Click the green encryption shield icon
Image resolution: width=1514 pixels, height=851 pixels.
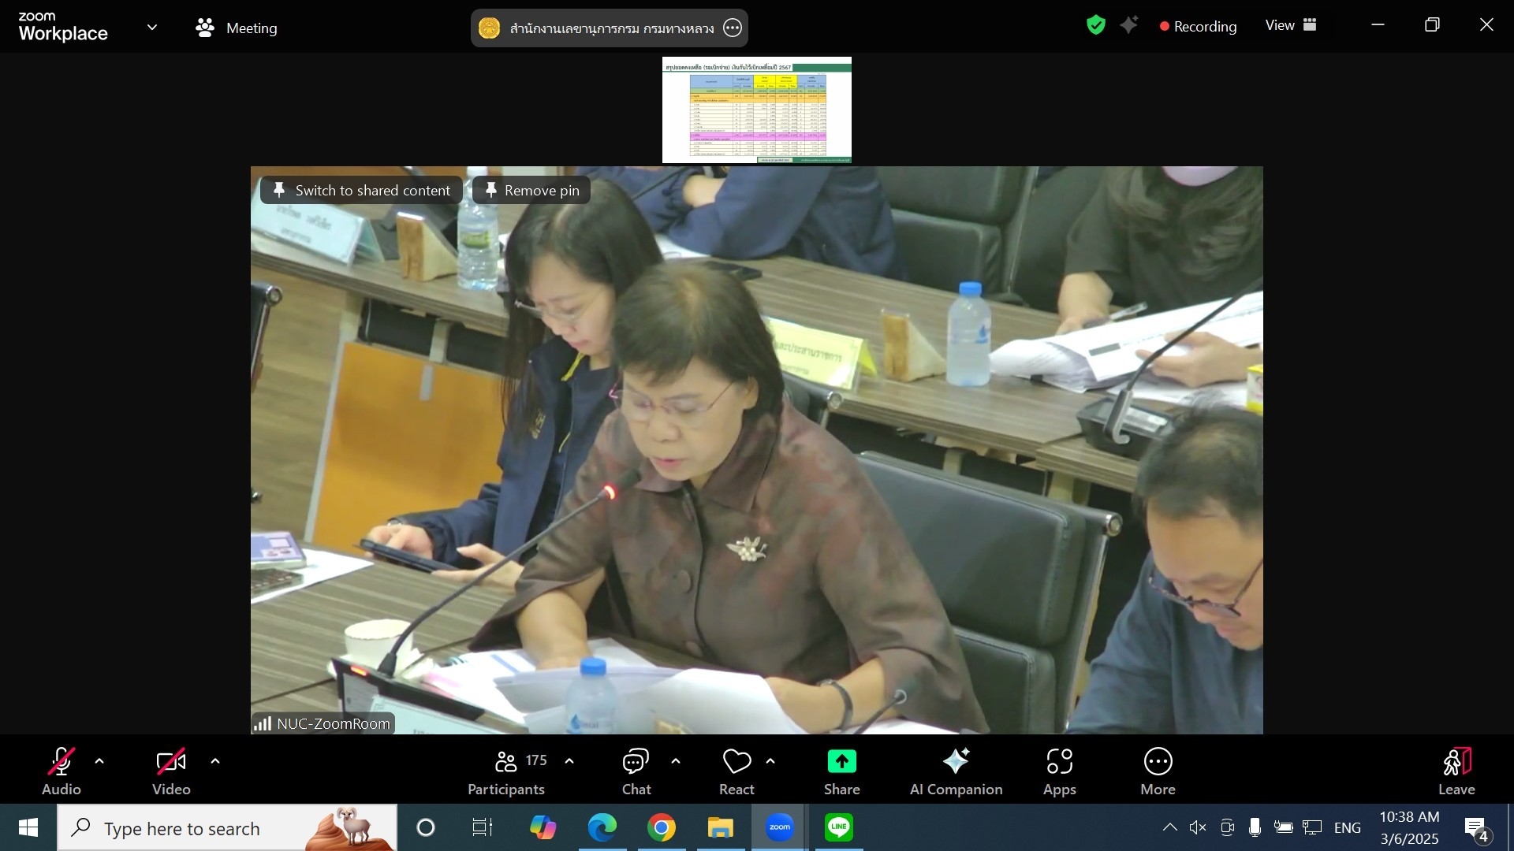pos(1095,25)
